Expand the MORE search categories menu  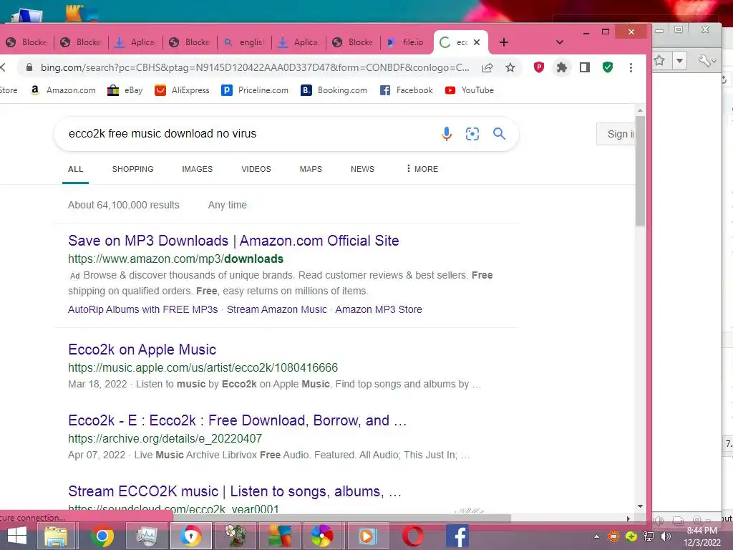[422, 169]
